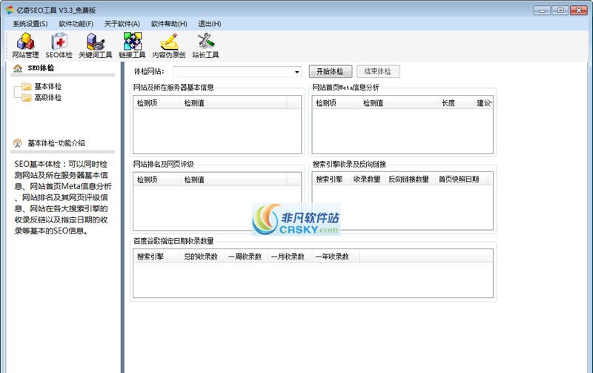
Task: Click the 网站及所在服务器基本信息 group title
Action: pyautogui.click(x=173, y=88)
